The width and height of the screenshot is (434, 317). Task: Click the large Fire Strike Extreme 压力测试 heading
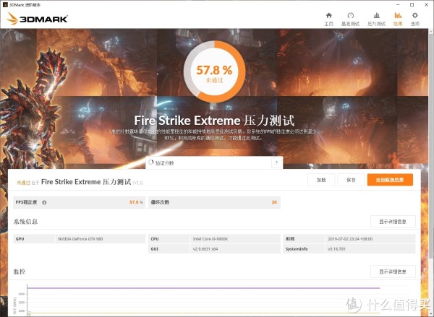tap(214, 121)
